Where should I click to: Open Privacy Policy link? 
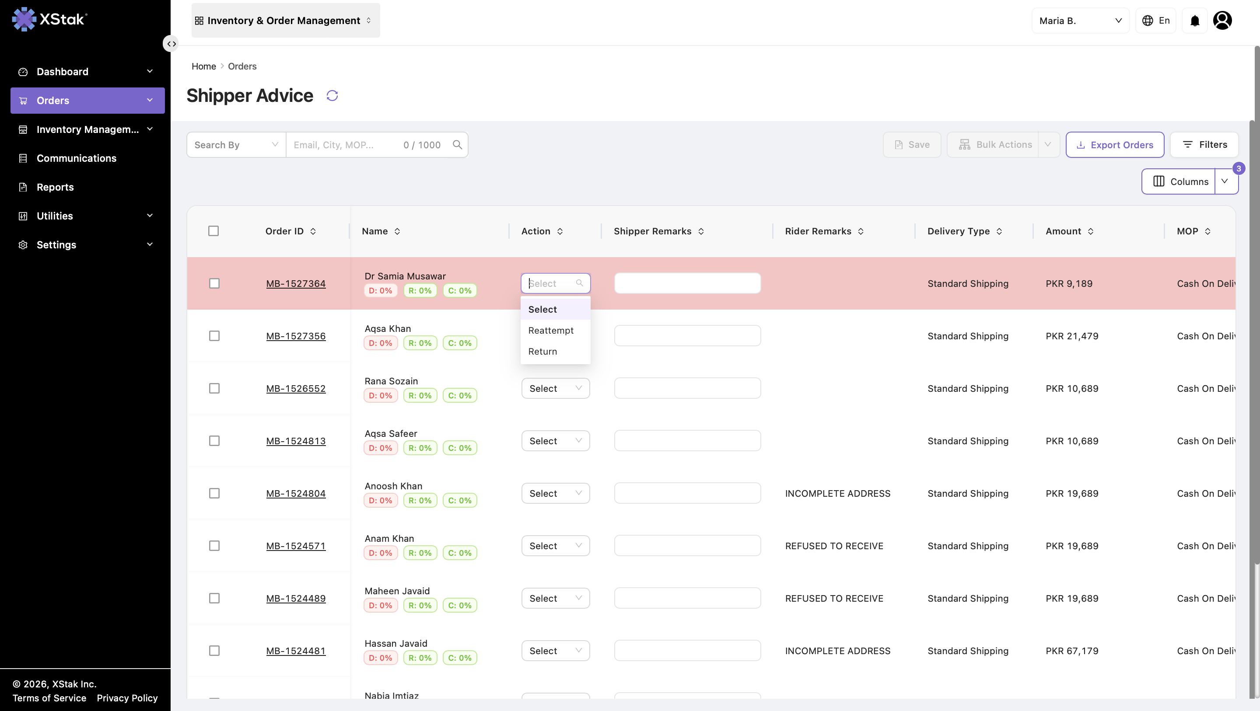pos(127,698)
